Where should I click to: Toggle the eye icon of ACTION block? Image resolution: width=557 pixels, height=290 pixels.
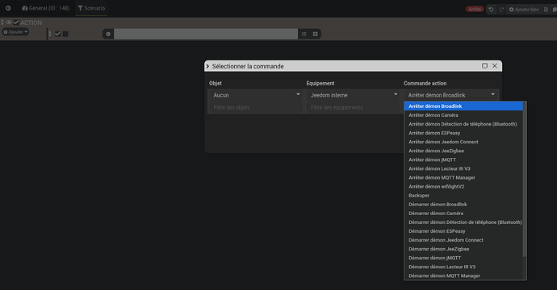[9, 23]
